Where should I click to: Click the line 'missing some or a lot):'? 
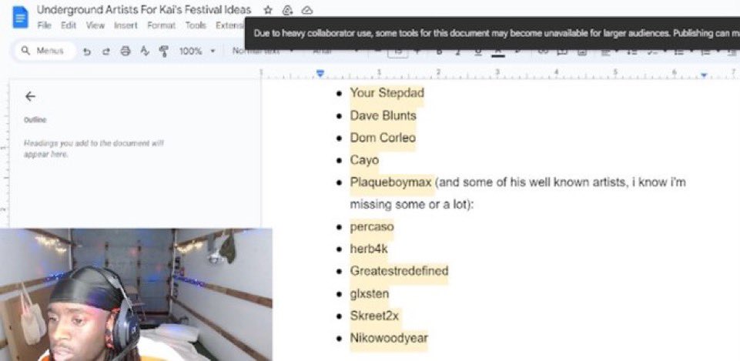pos(411,206)
